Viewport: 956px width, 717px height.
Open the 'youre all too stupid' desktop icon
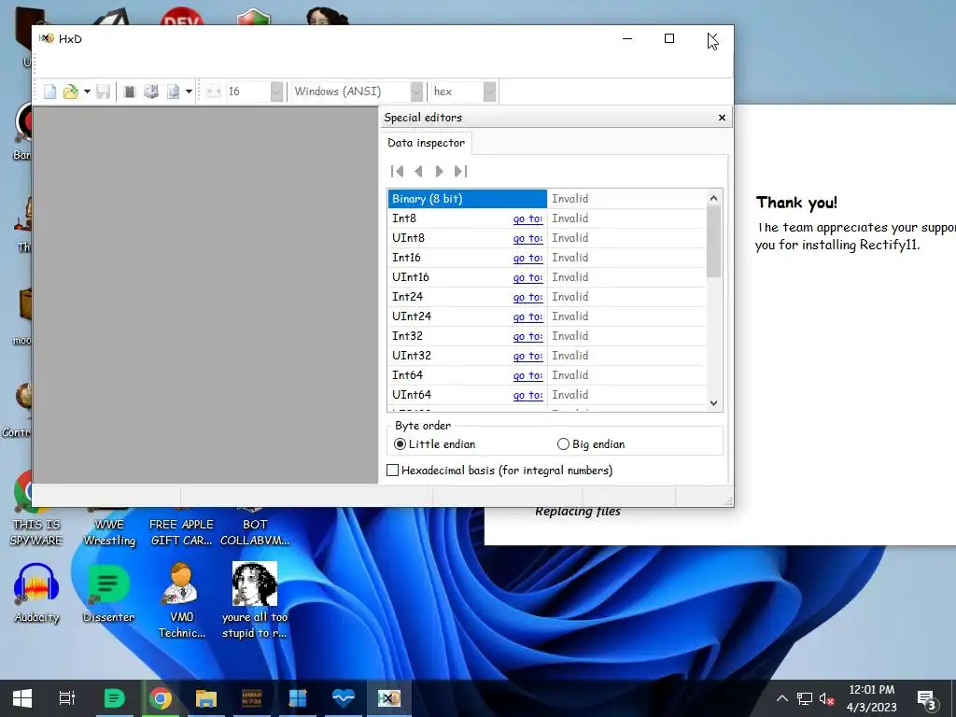255,600
